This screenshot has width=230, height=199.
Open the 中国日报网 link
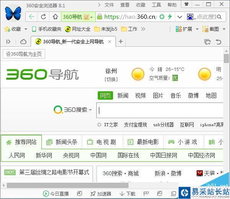point(164,155)
